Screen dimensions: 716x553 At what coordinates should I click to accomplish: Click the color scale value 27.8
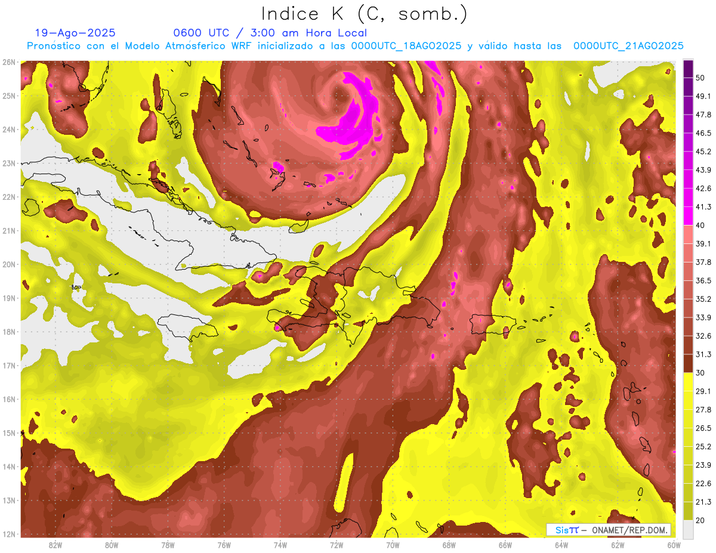click(703, 410)
